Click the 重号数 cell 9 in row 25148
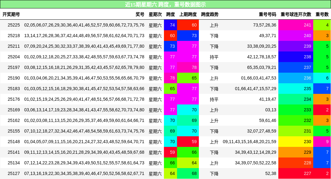The width and height of the screenshot is (331, 179). coord(322,142)
